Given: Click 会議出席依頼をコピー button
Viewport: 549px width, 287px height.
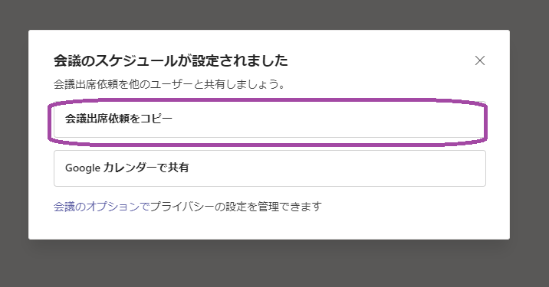Looking at the screenshot, I should pyautogui.click(x=270, y=119).
